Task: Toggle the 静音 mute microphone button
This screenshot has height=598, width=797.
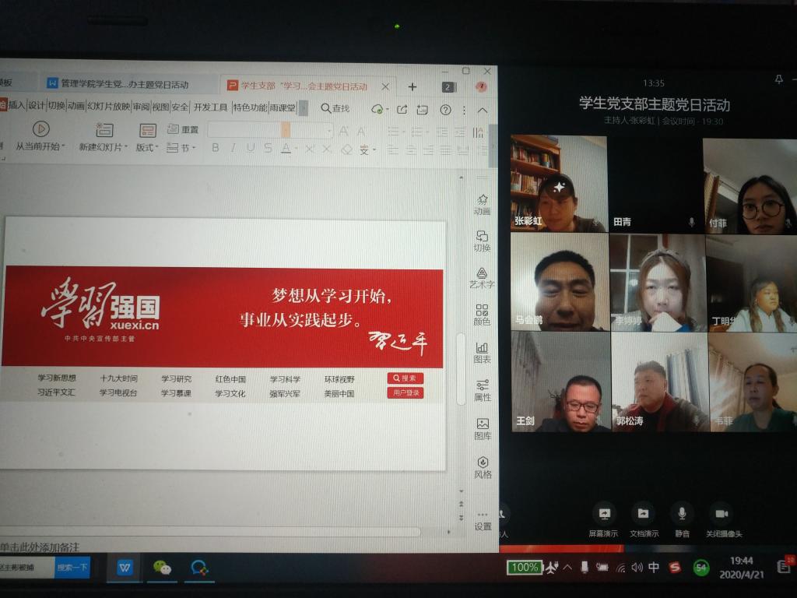Action: [682, 514]
